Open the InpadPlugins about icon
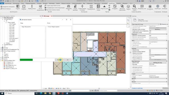169x95 pixels. tap(158, 7)
